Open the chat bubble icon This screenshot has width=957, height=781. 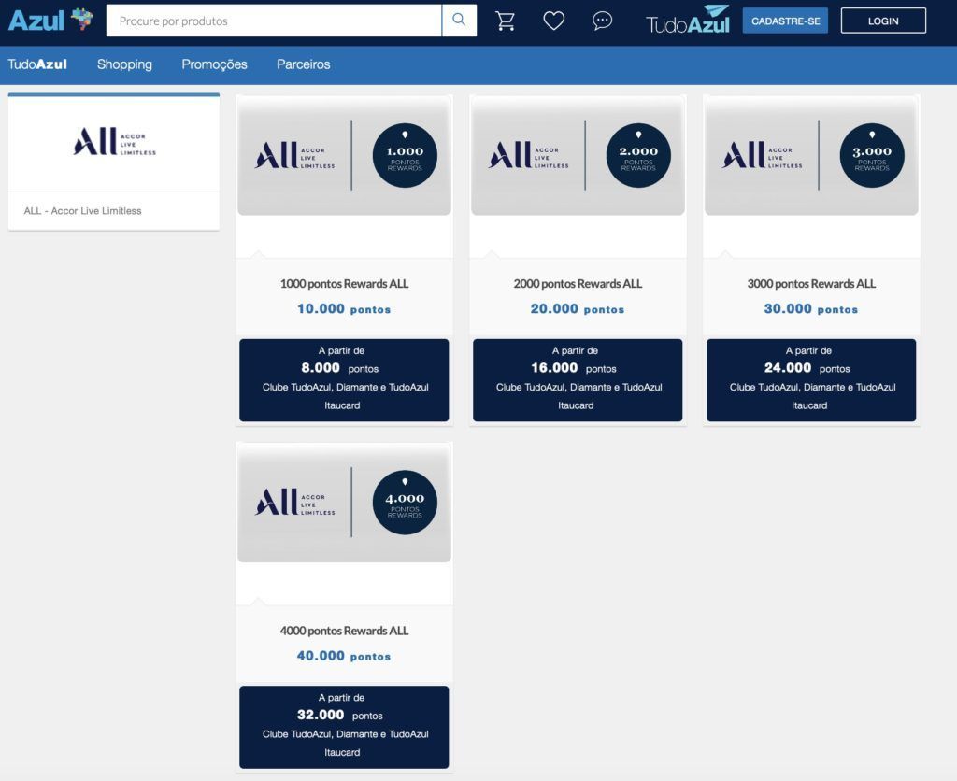pos(603,21)
